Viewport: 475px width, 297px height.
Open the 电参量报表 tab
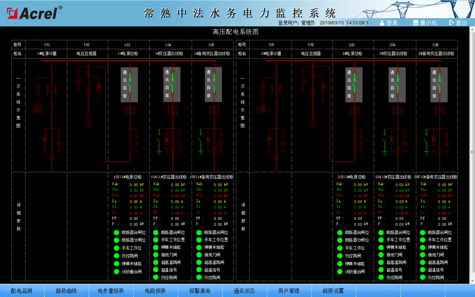tap(111, 291)
